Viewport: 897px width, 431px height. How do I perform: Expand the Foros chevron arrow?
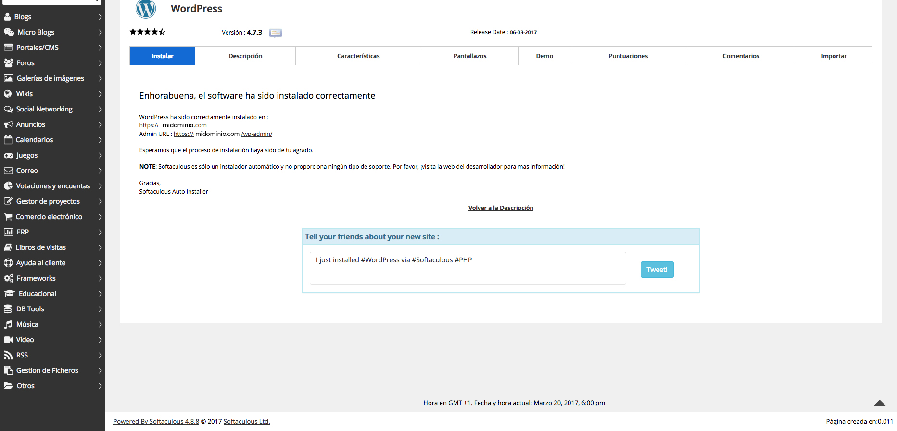(100, 63)
